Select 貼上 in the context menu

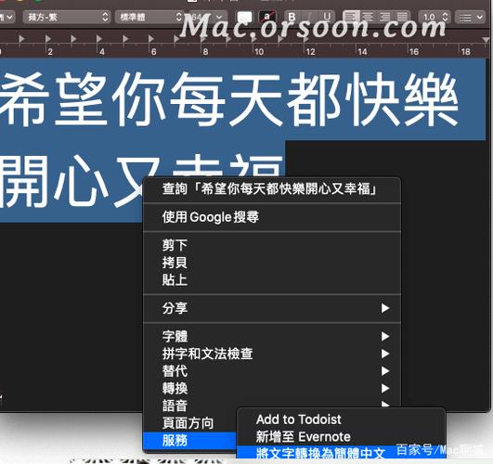click(x=272, y=279)
